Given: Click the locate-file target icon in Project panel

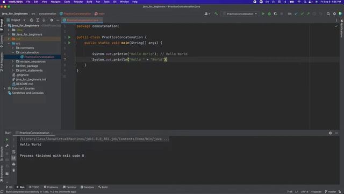Looking at the screenshot, I should (32, 20).
